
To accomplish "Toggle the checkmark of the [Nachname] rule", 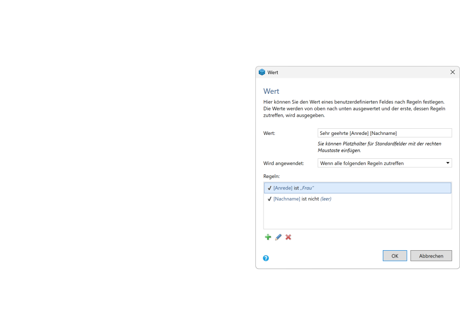I will coord(269,199).
